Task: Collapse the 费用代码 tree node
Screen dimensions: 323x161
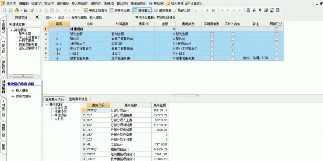Action: pyautogui.click(x=47, y=105)
